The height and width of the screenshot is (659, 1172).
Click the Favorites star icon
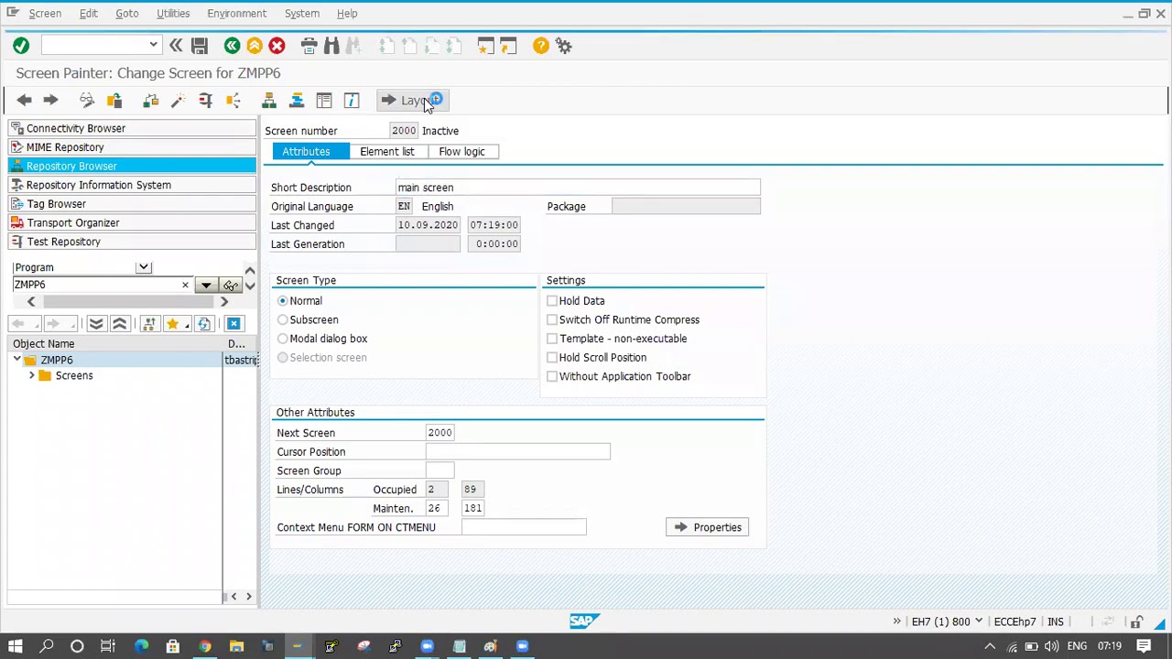click(176, 324)
